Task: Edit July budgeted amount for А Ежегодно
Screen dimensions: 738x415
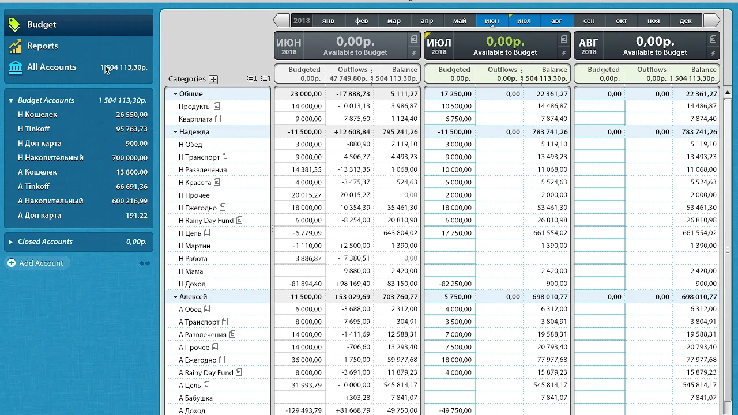Action: (x=450, y=360)
